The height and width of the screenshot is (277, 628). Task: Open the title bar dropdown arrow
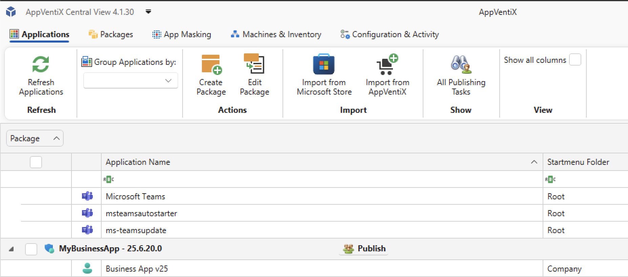(x=148, y=12)
